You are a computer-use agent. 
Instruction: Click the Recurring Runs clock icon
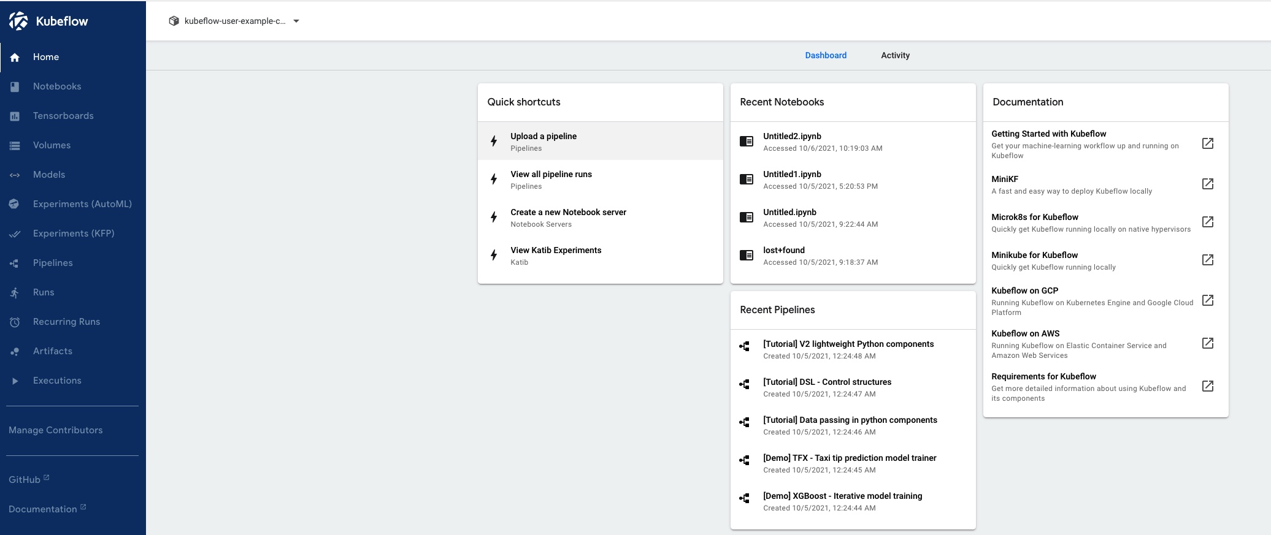pos(15,322)
